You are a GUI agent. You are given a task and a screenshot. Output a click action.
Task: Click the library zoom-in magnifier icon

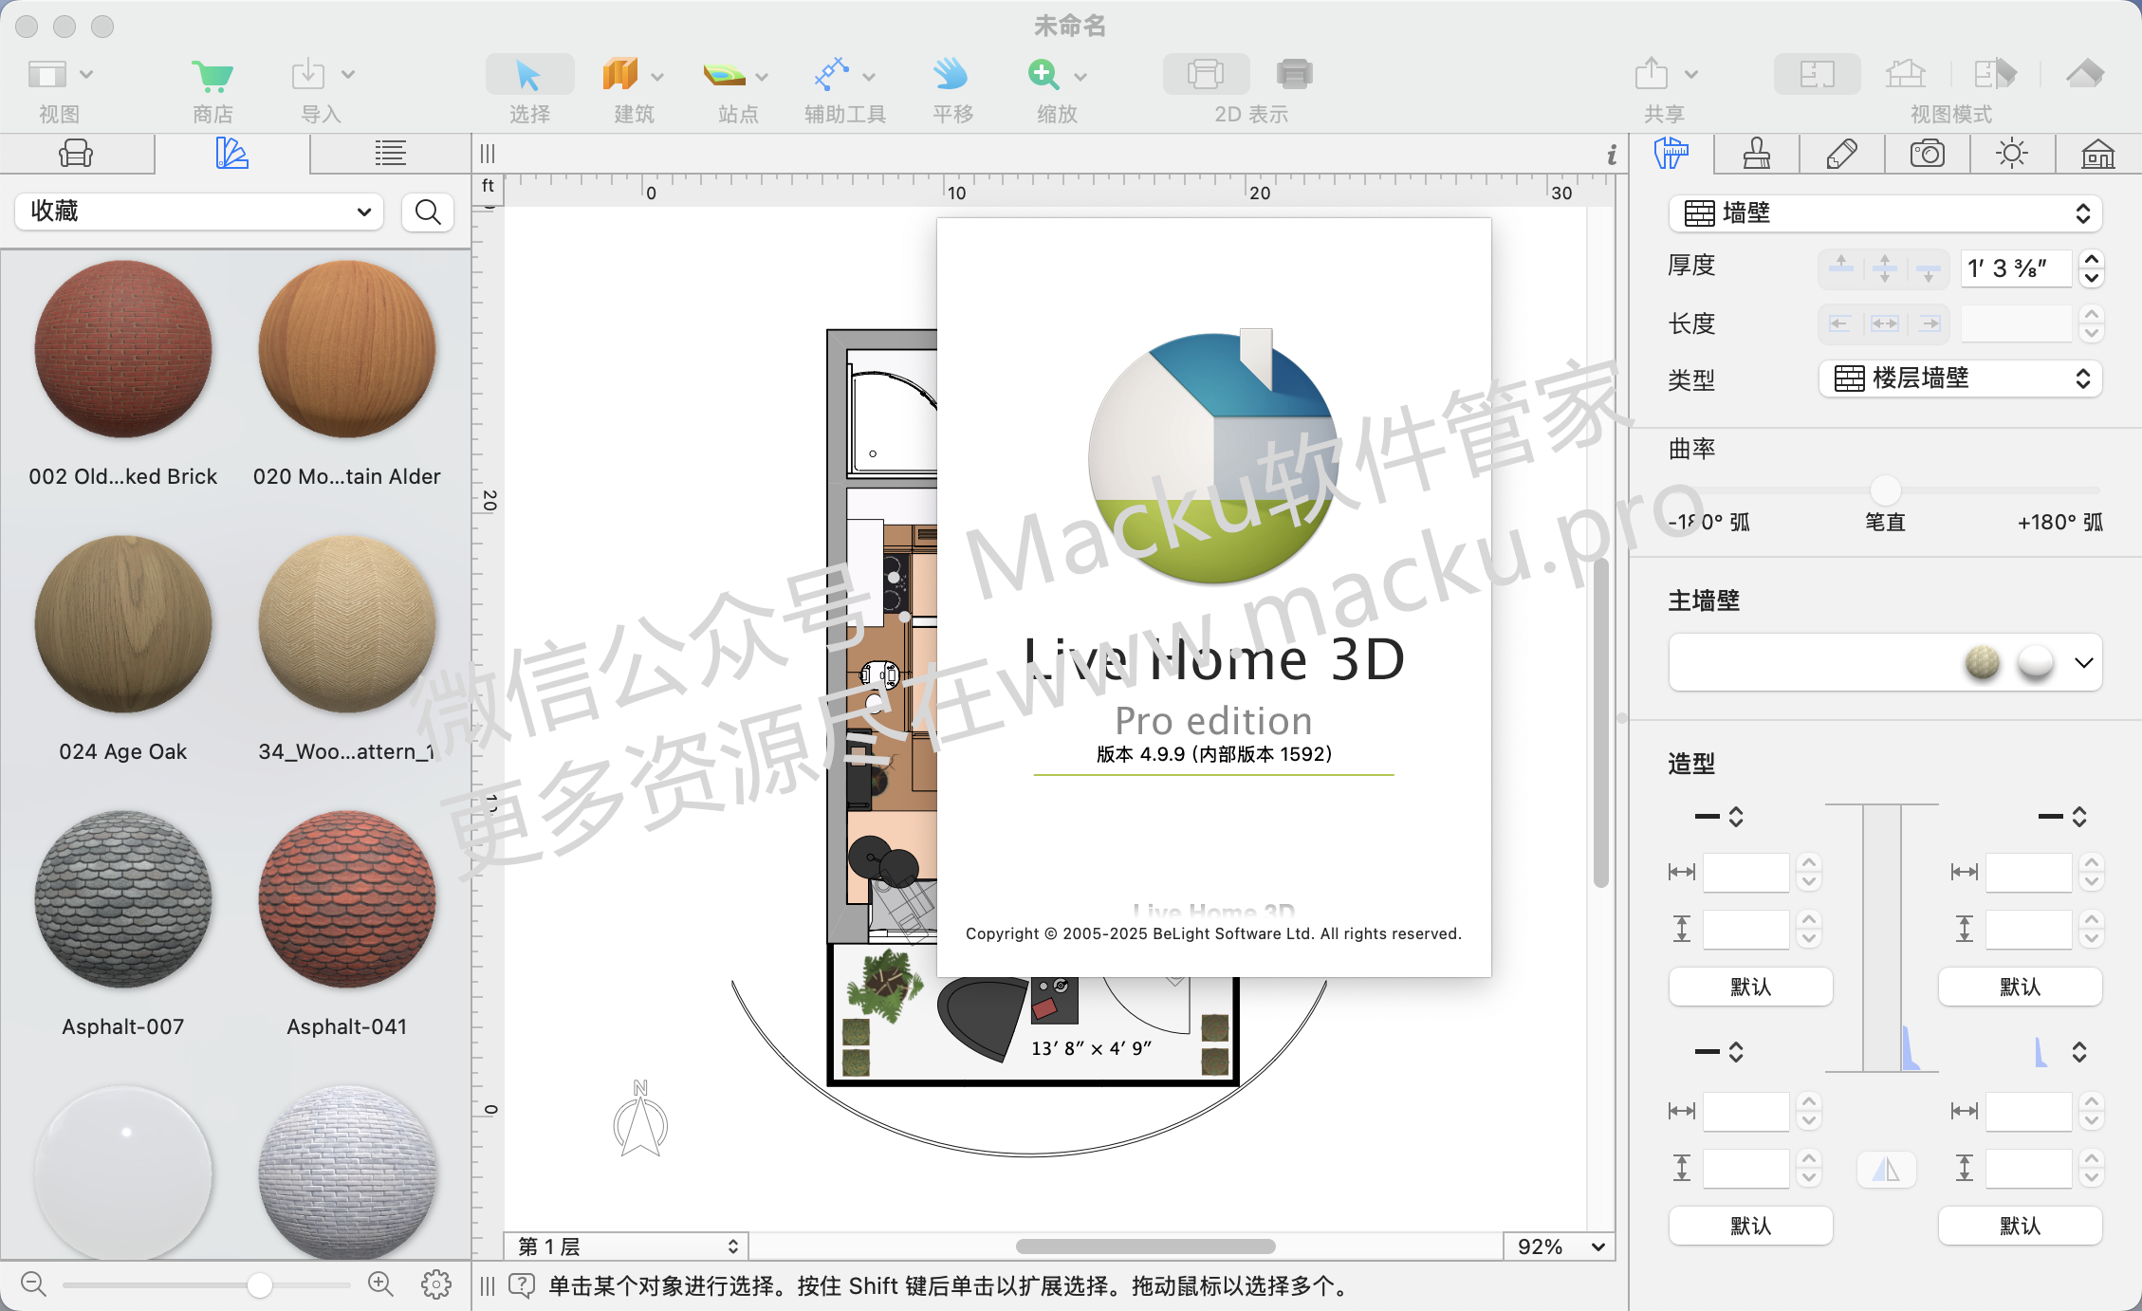380,1284
